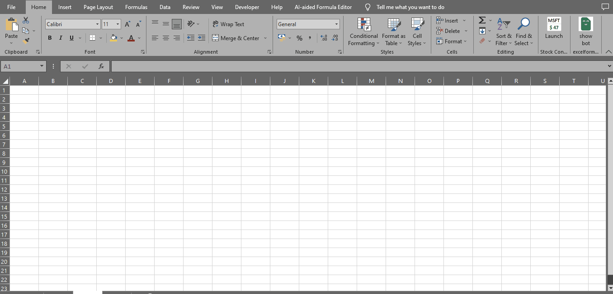Click the Wrap Text icon
613x294 pixels.
[216, 24]
